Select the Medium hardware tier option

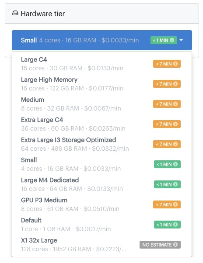click(x=102, y=104)
